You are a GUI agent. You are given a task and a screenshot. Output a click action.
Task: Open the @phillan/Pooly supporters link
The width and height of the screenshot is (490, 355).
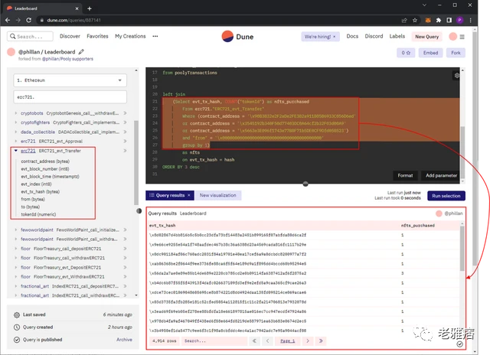tap(67, 59)
